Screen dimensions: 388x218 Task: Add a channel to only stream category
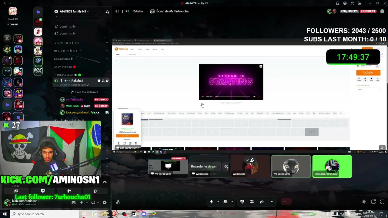(107, 67)
